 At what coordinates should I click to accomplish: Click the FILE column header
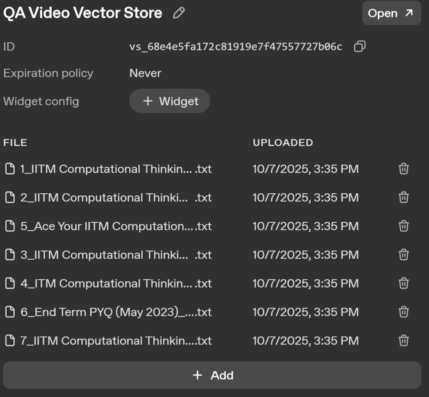point(15,142)
